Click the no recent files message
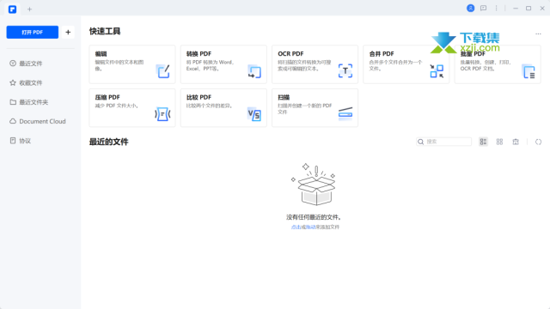The height and width of the screenshot is (309, 550). point(314,217)
